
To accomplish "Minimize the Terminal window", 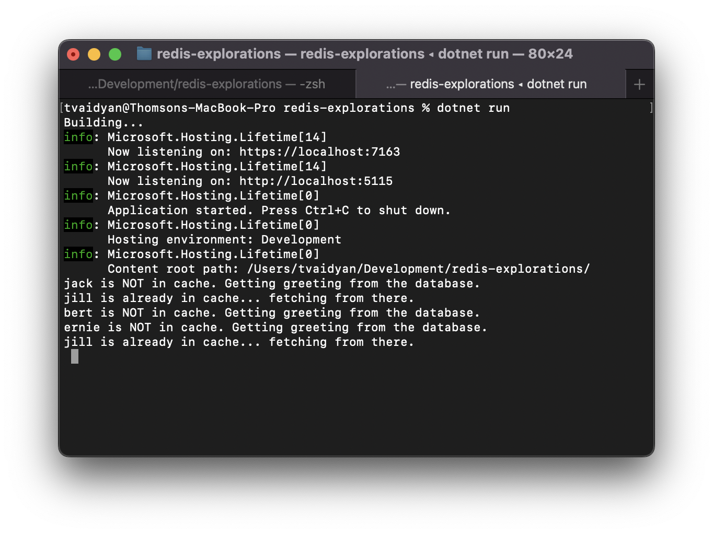I will pos(94,54).
